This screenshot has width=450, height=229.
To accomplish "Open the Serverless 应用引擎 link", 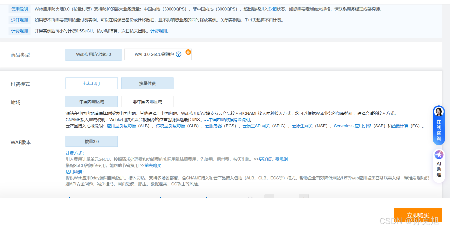I will point(352,126).
